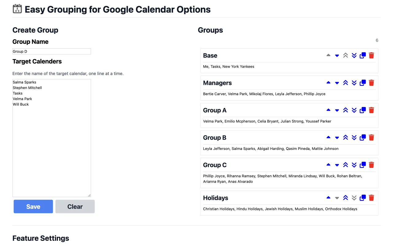Click the Group Name input field
Viewport: 393px width, 246px height.
(x=52, y=51)
